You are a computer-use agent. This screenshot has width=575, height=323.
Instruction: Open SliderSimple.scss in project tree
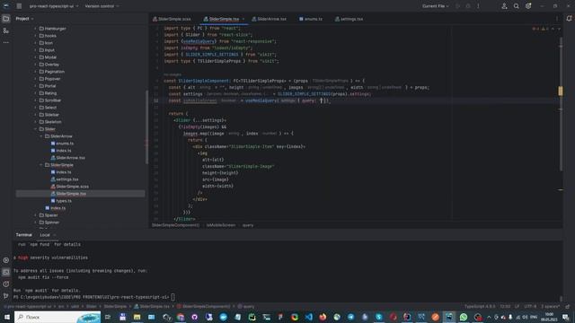point(72,187)
